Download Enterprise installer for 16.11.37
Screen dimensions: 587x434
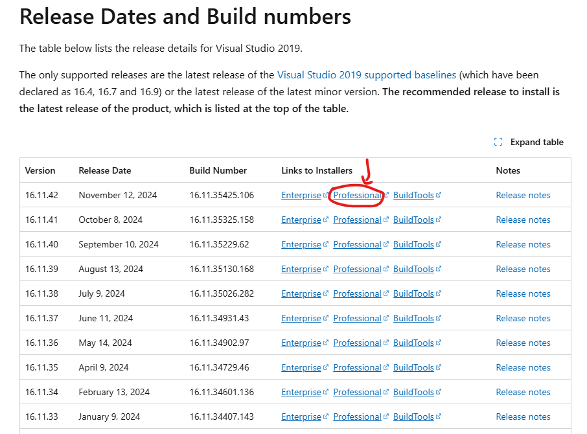point(301,319)
